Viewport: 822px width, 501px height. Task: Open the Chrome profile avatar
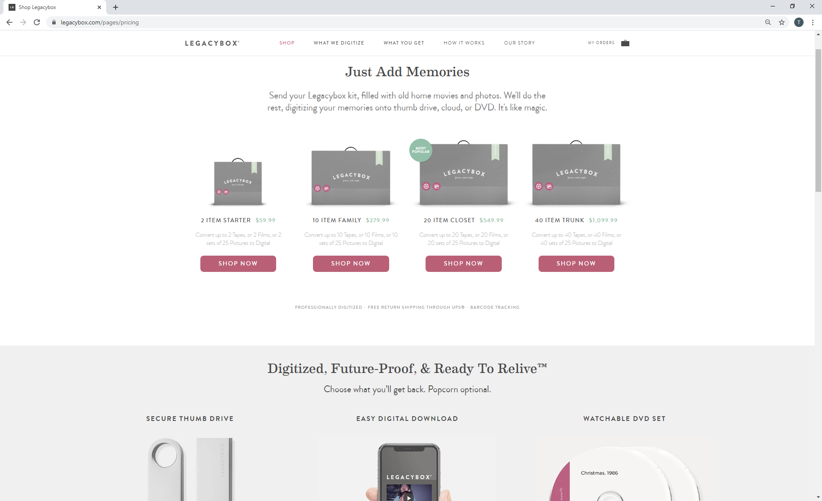[799, 22]
